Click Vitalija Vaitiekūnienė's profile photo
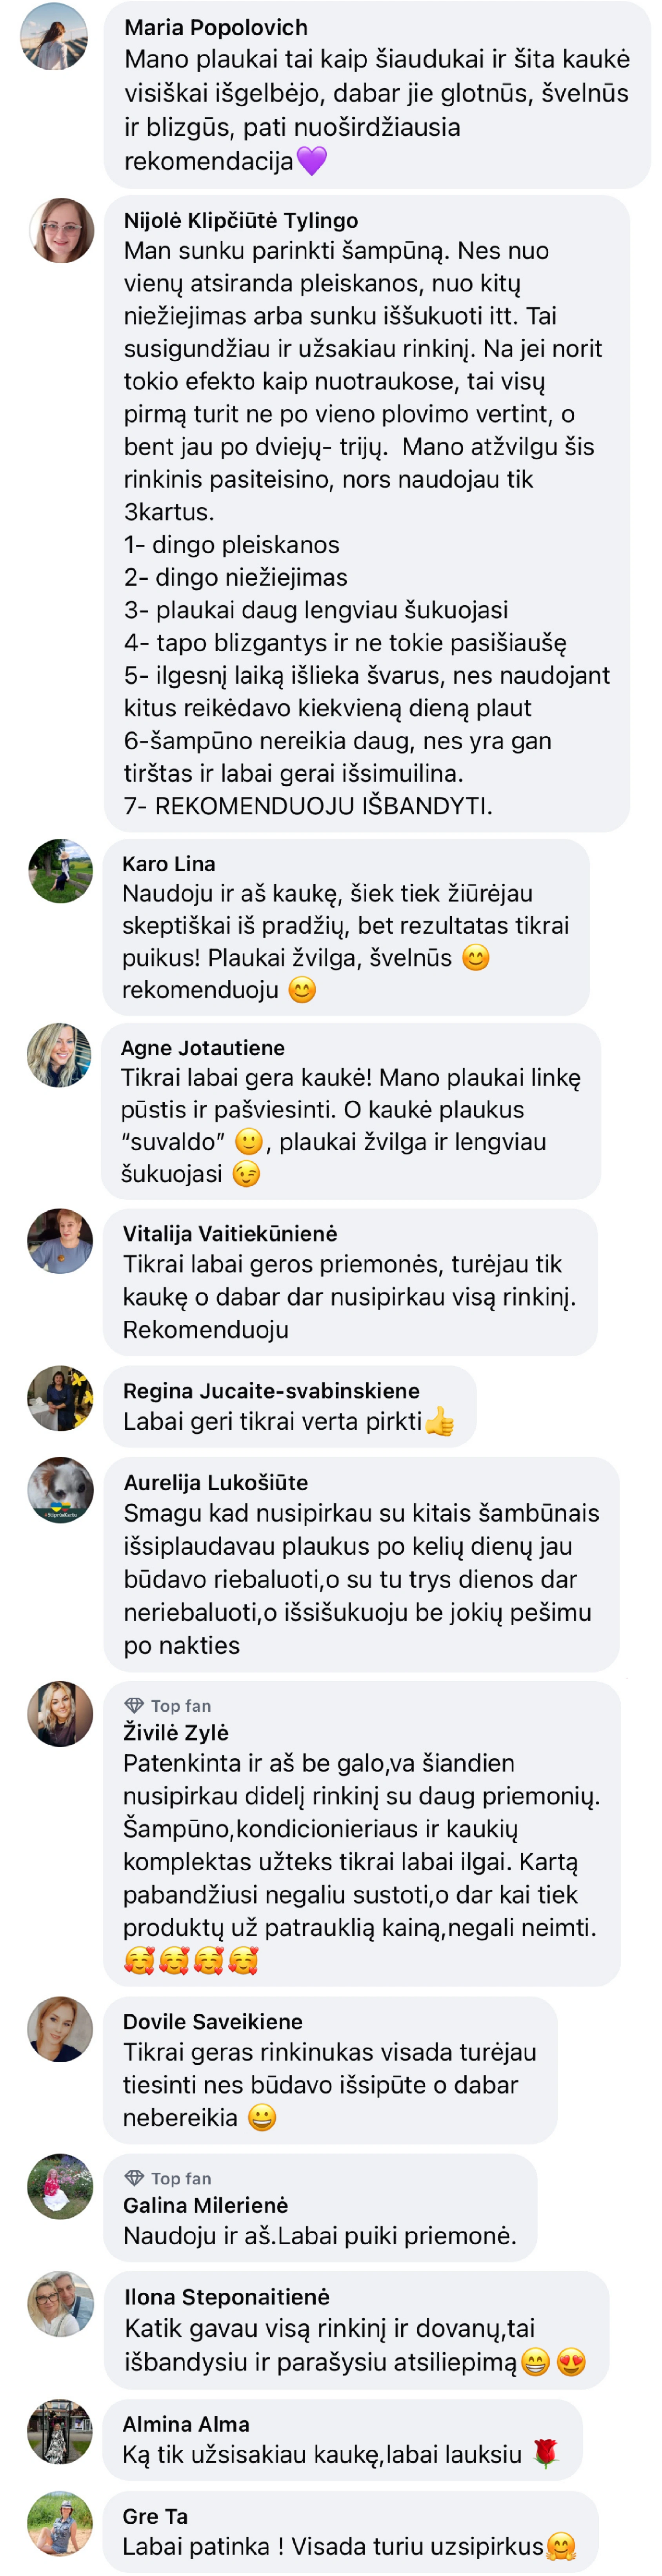Image resolution: width=662 pixels, height=2576 pixels. pyautogui.click(x=60, y=1241)
